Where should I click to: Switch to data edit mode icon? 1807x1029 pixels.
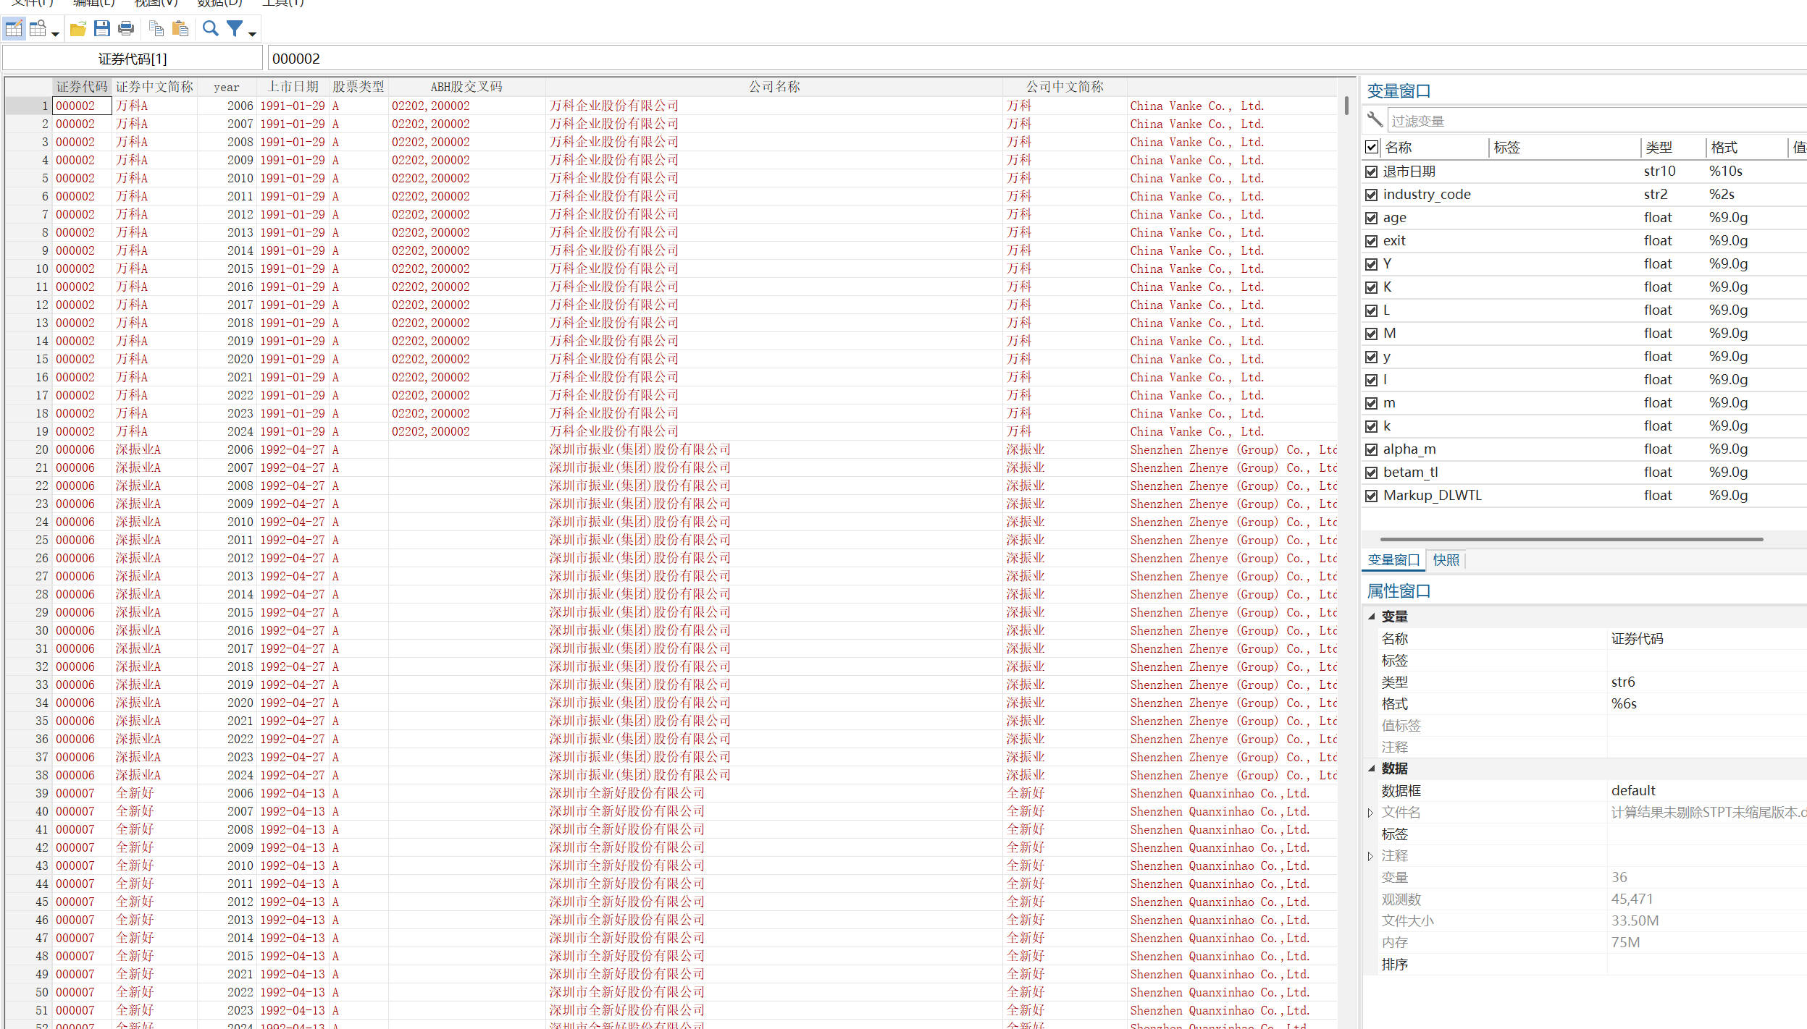click(x=14, y=29)
